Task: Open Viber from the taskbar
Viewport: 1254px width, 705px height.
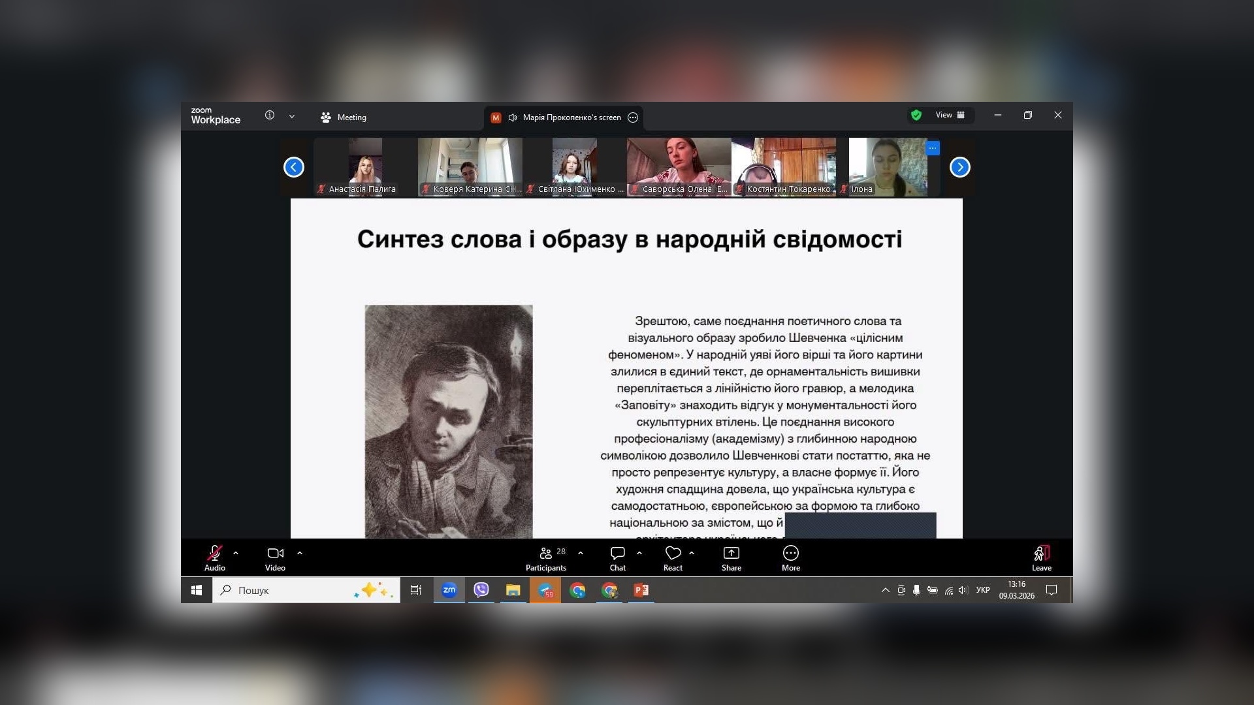Action: point(481,590)
